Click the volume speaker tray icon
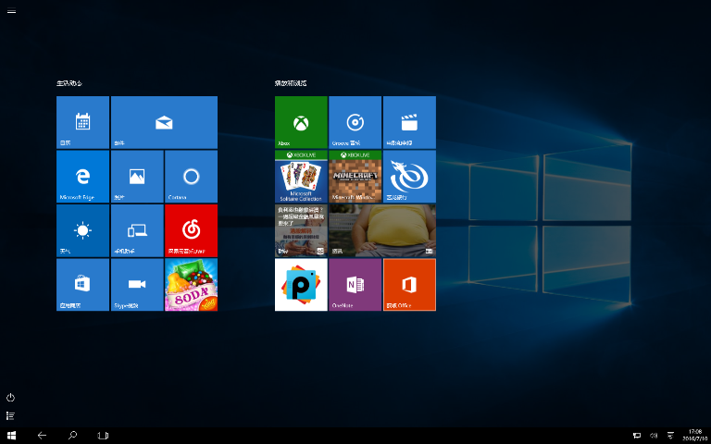This screenshot has width=711, height=444. [654, 436]
